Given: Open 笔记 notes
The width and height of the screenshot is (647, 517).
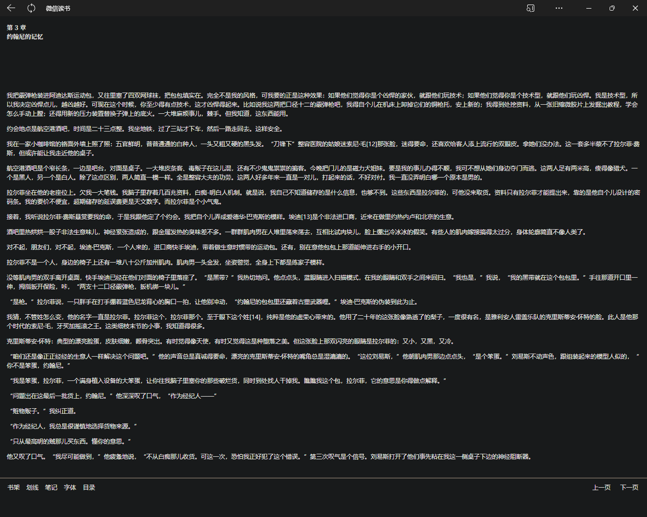Looking at the screenshot, I should tap(51, 488).
